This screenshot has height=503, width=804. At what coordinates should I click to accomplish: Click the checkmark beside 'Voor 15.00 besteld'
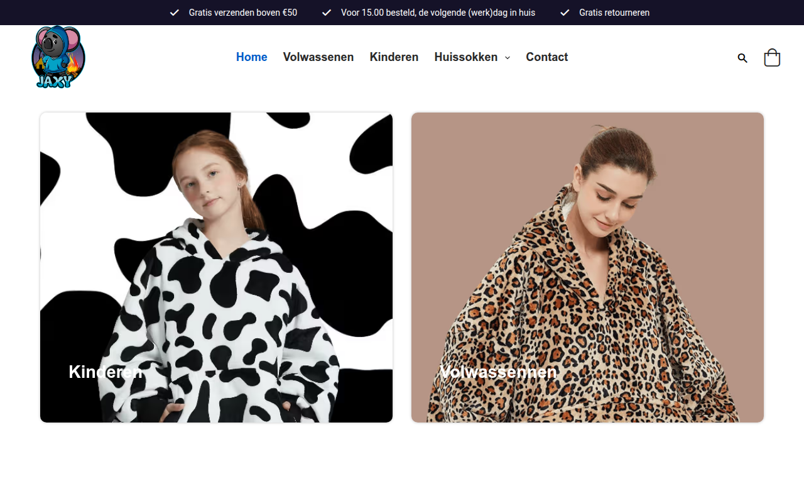click(327, 13)
